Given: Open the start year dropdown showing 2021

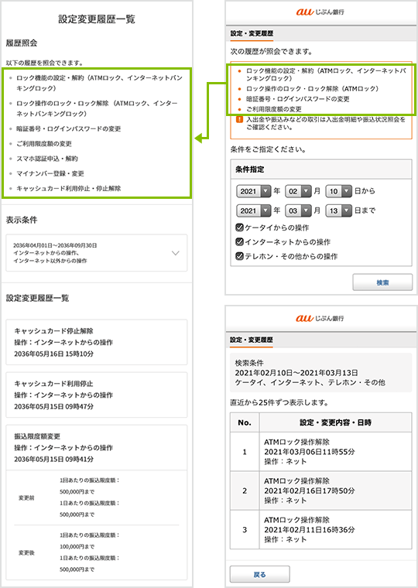Looking at the screenshot, I should [254, 191].
